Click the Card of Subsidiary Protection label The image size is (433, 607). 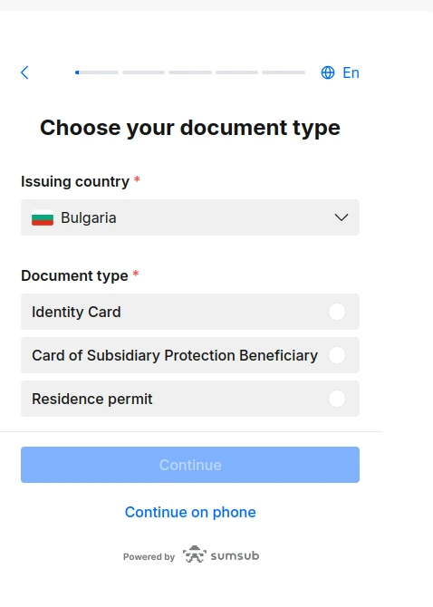pyautogui.click(x=175, y=355)
